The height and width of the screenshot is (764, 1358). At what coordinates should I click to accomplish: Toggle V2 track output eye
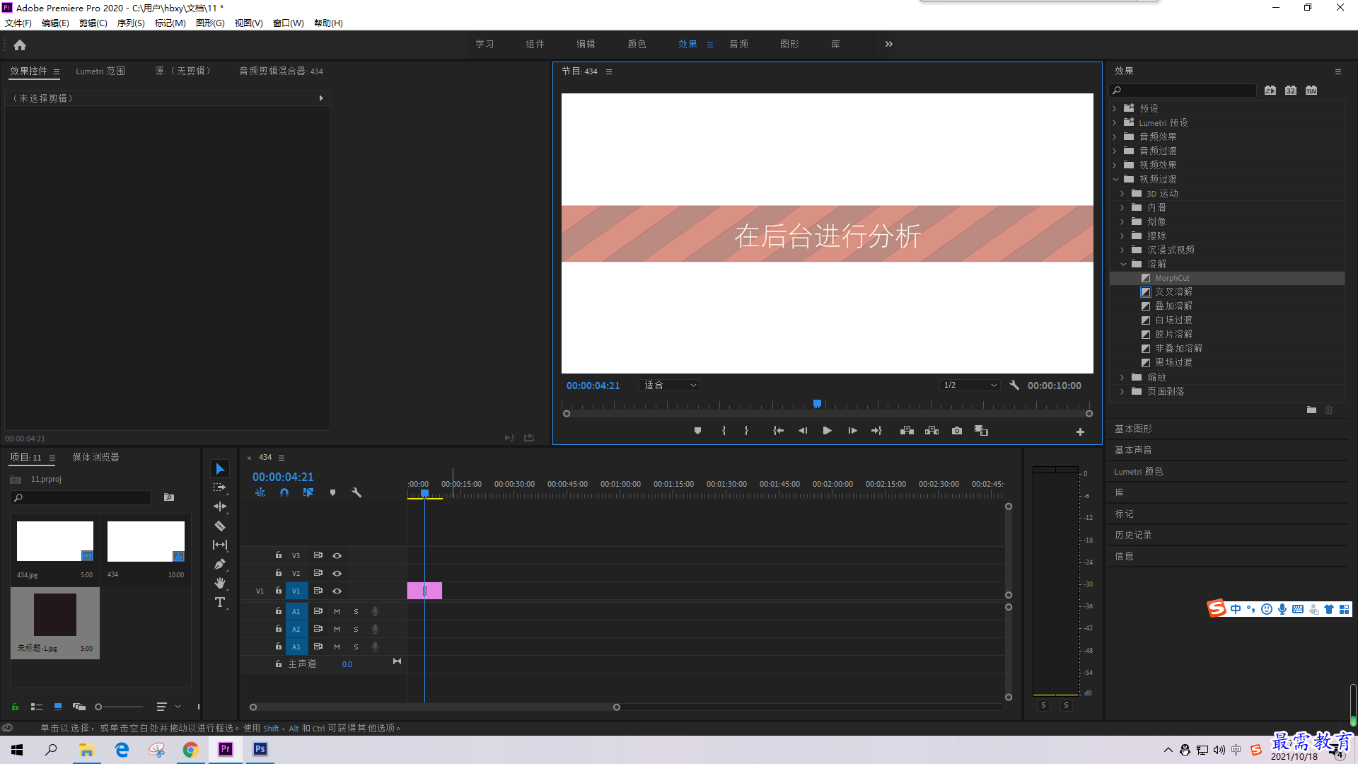coord(337,573)
